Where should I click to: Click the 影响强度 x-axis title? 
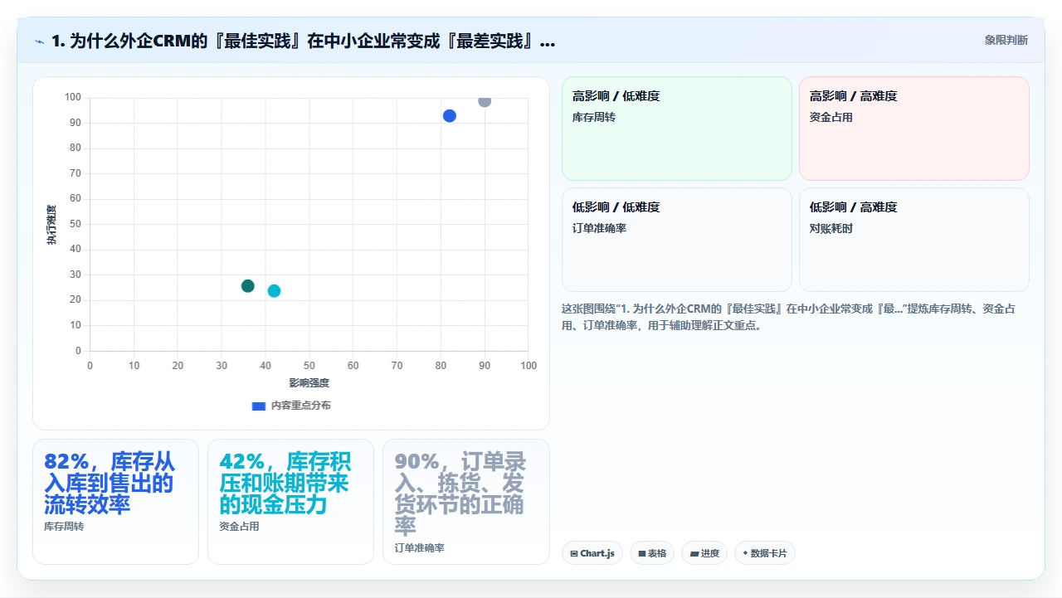click(309, 382)
